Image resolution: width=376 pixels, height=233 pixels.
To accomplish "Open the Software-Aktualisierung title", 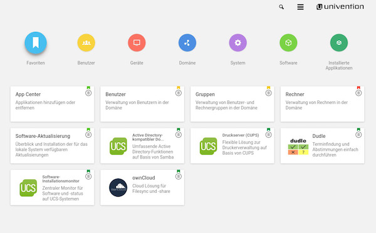I will [43, 136].
